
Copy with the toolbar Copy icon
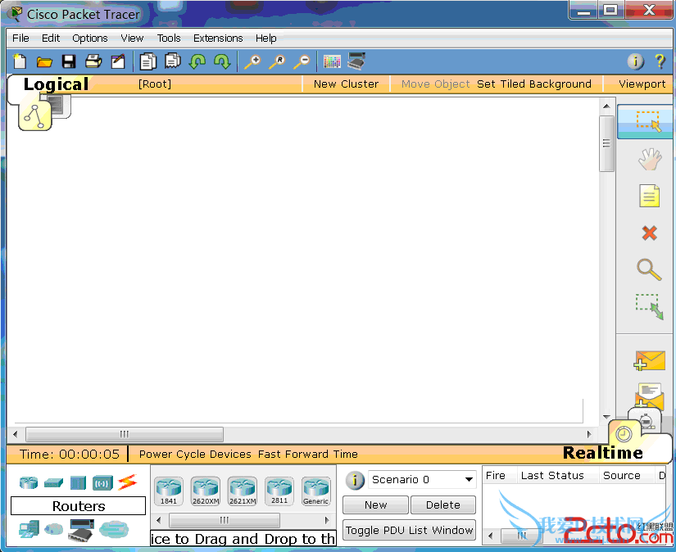[147, 61]
